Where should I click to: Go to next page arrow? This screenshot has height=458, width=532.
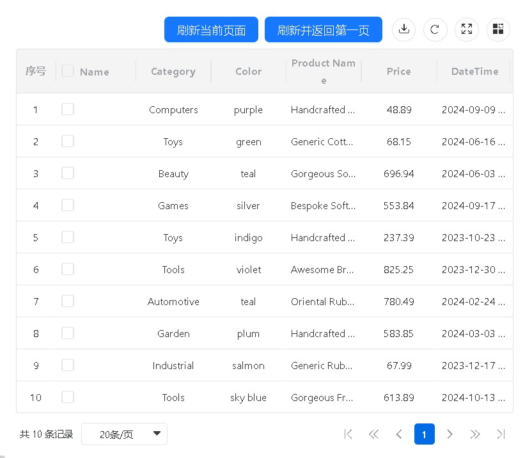click(450, 434)
